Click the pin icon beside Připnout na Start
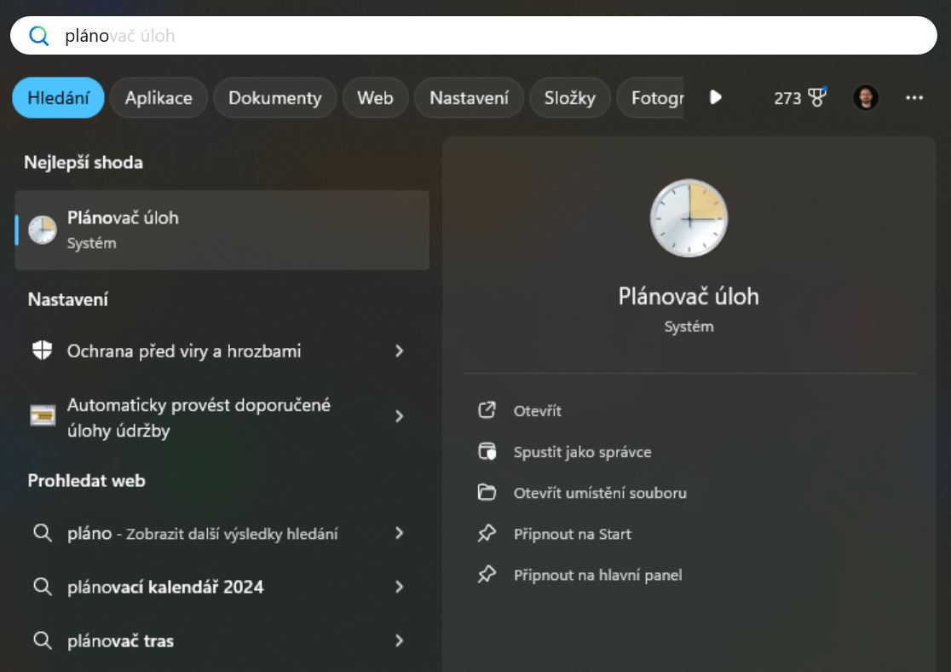951x672 pixels. [487, 534]
